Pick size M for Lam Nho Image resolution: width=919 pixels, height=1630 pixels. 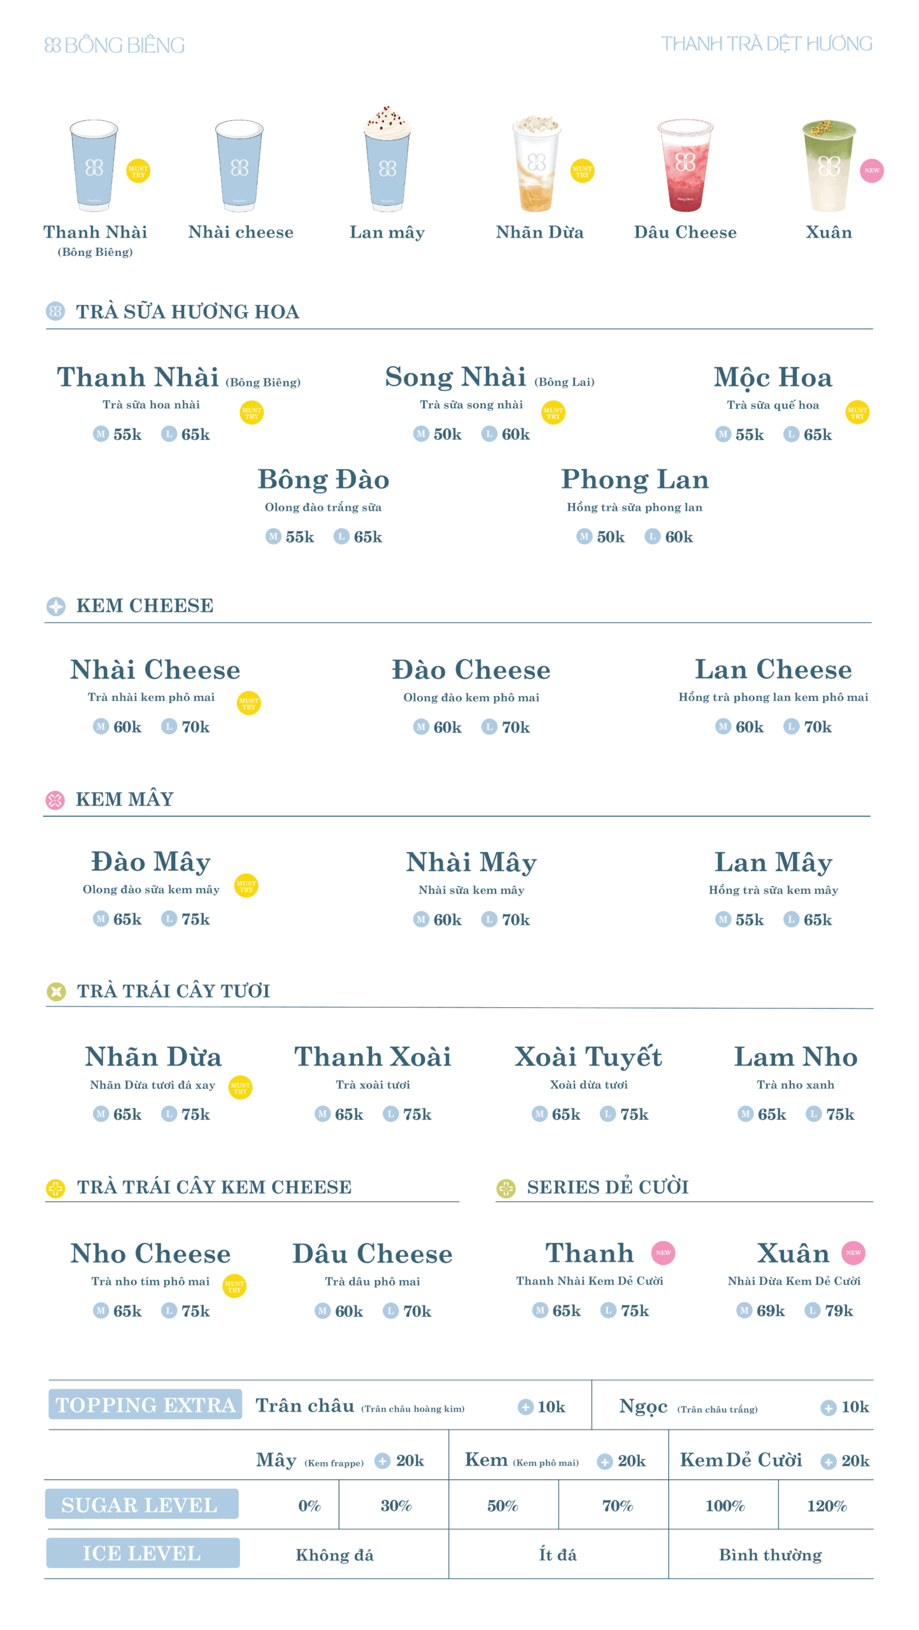click(745, 1114)
